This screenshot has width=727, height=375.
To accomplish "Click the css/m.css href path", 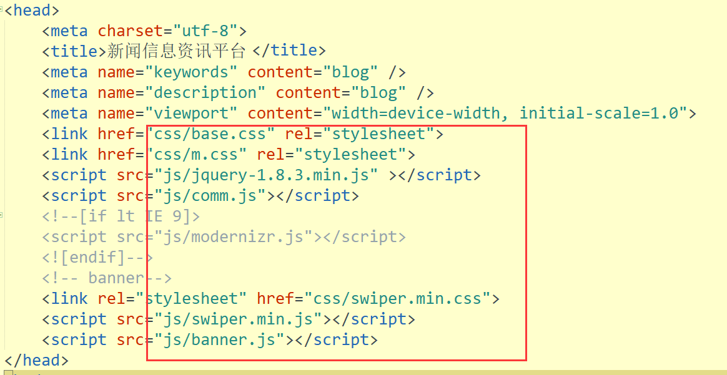I will [196, 154].
